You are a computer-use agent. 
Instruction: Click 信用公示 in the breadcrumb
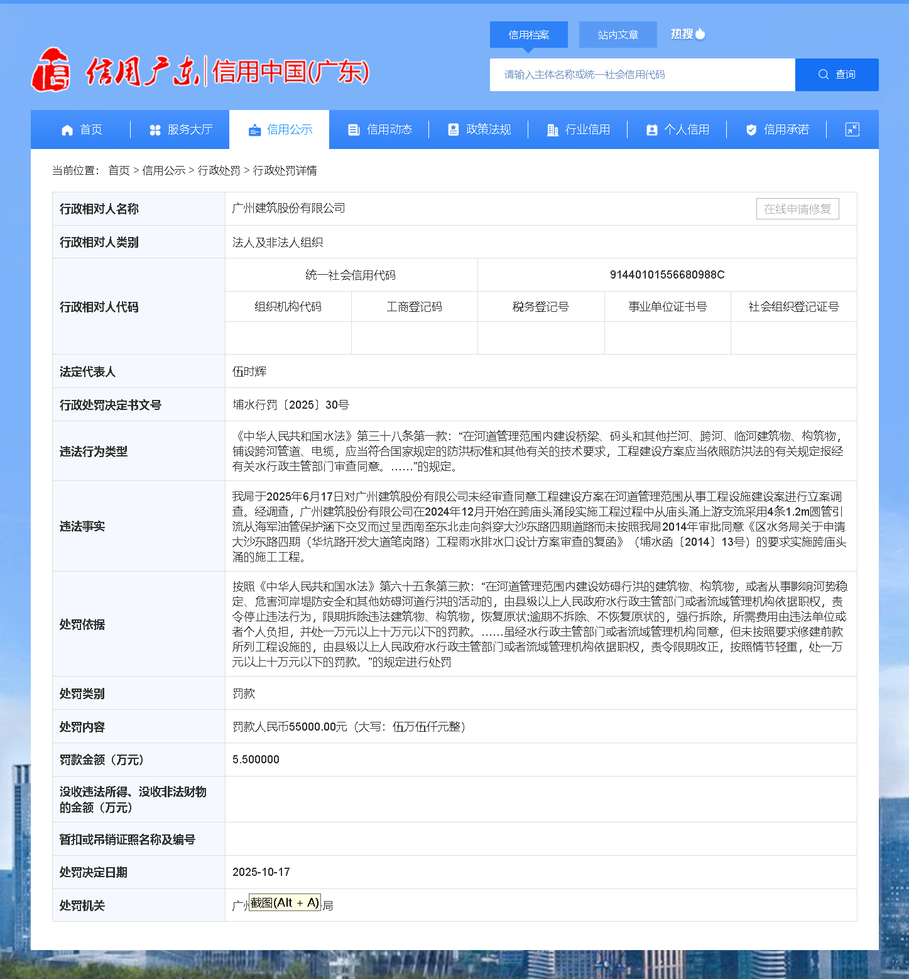tap(164, 170)
